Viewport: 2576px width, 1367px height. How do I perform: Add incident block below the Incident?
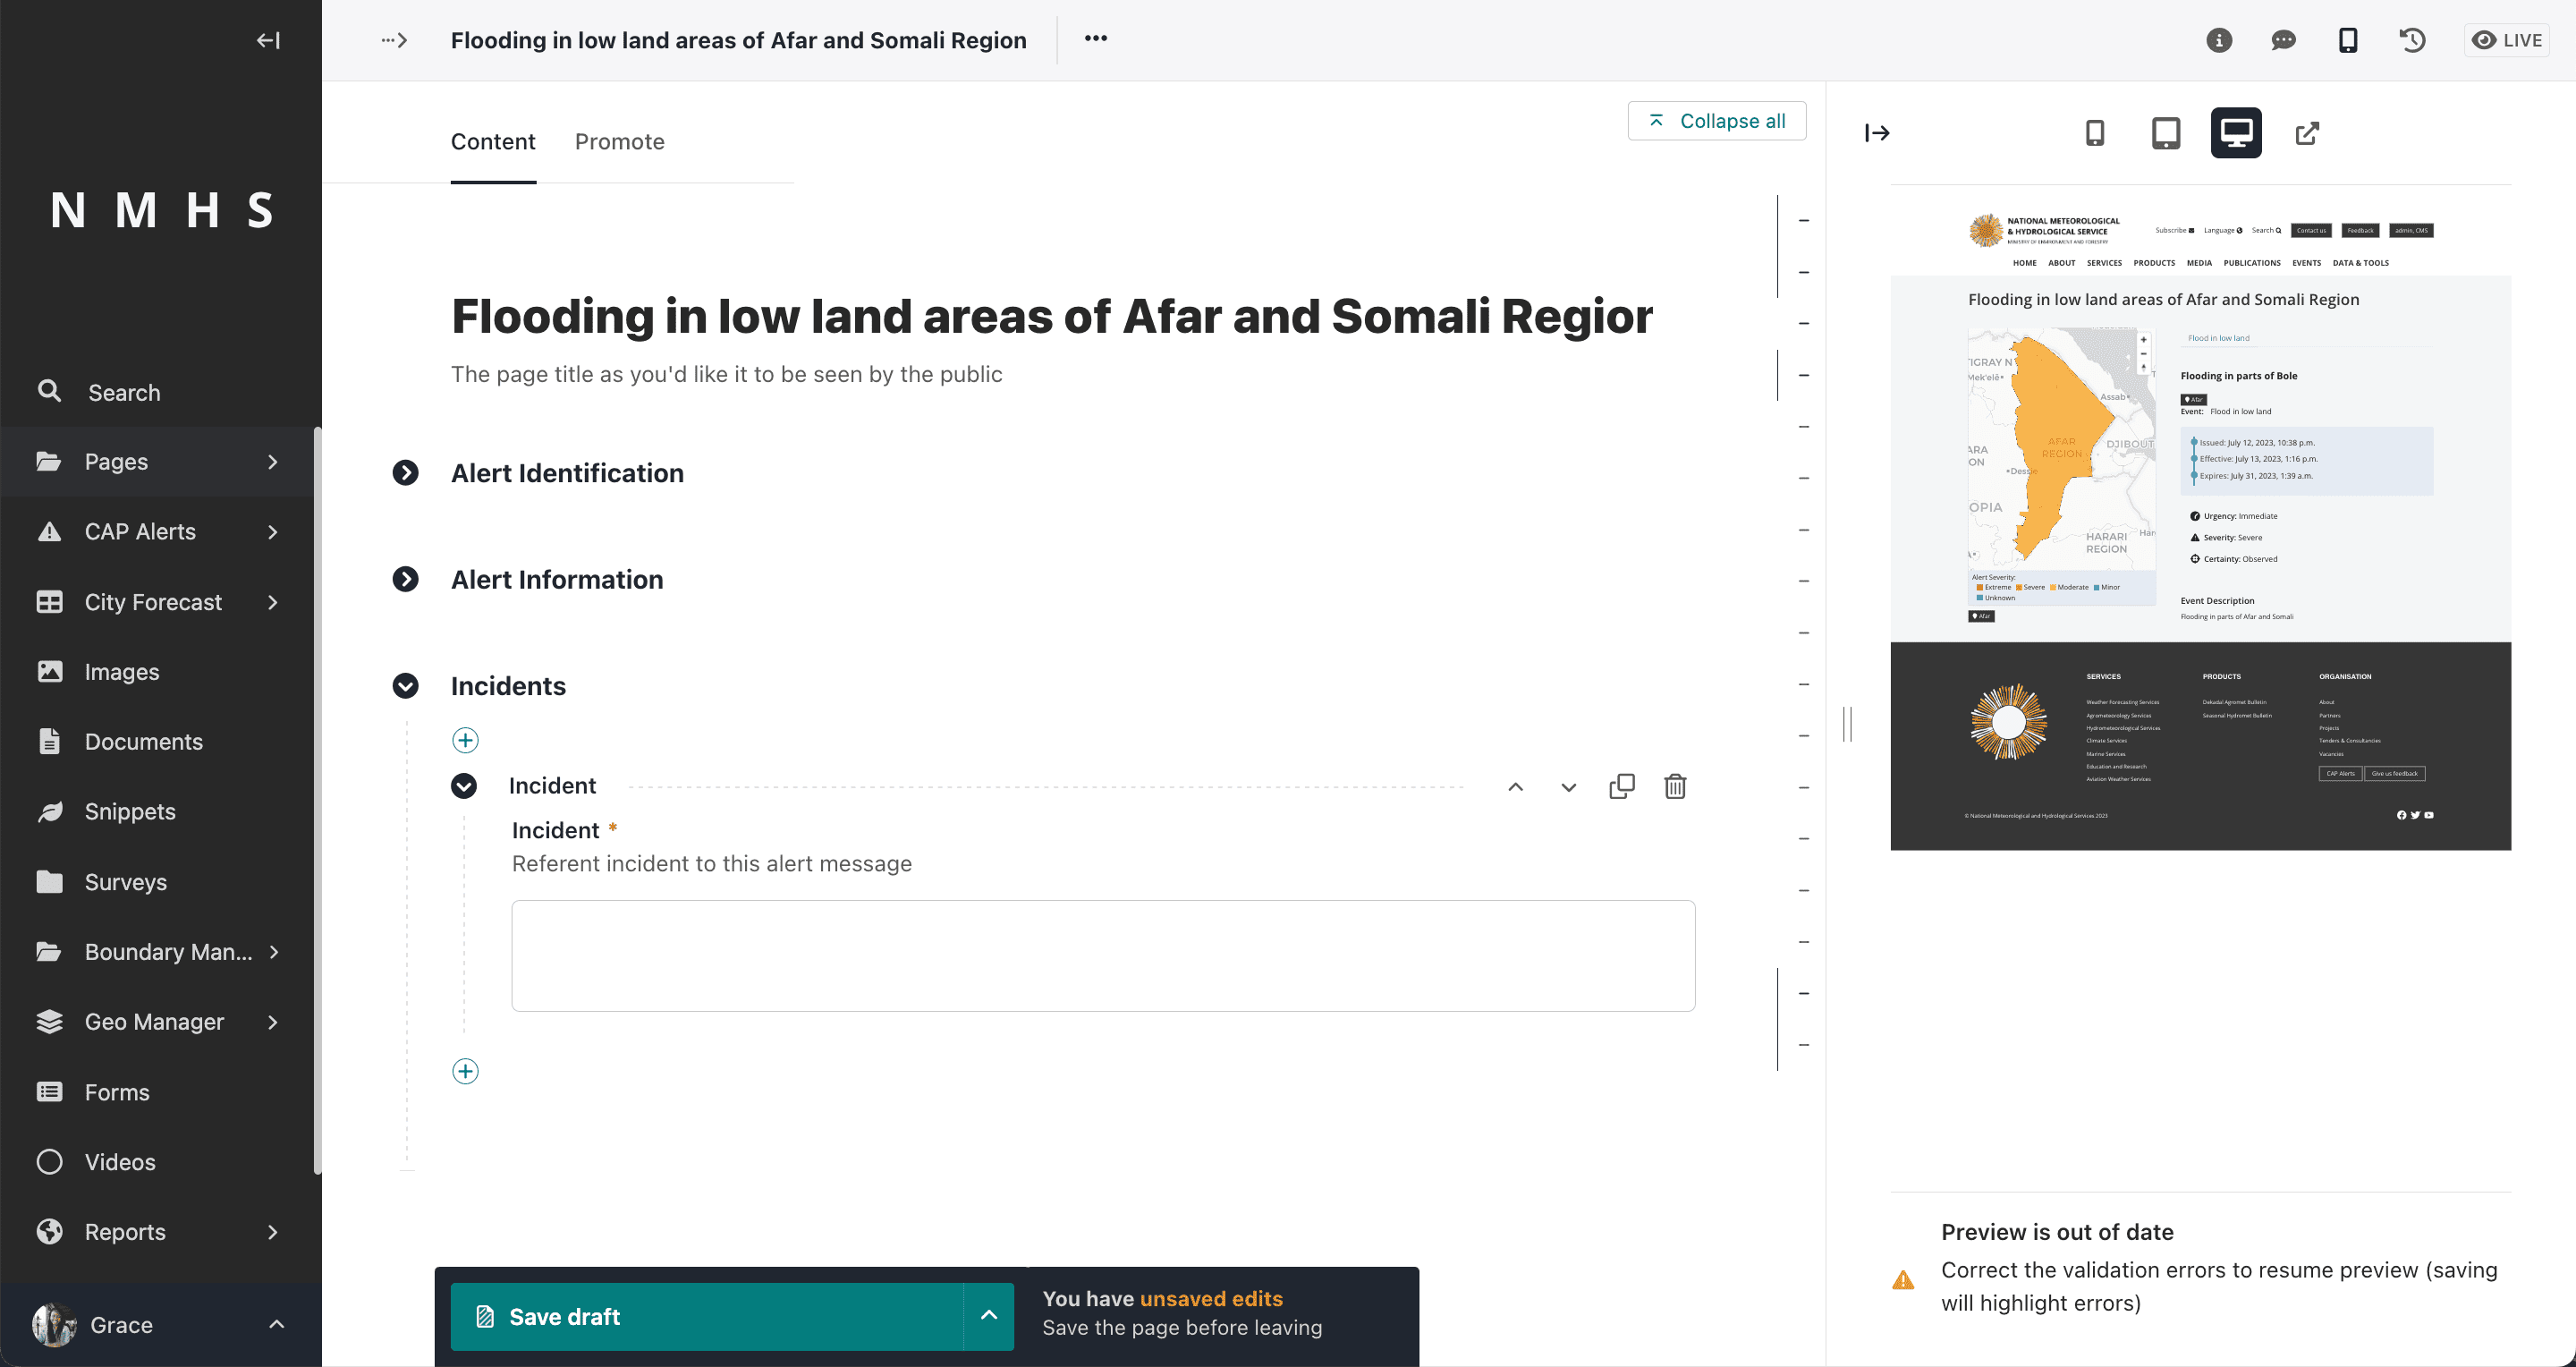pyautogui.click(x=465, y=1071)
